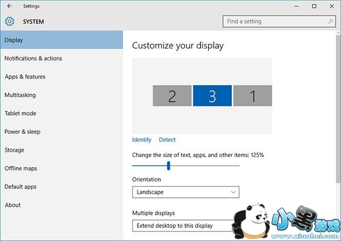Open Storage settings page
Image resolution: width=341 pixels, height=241 pixels.
tap(14, 150)
